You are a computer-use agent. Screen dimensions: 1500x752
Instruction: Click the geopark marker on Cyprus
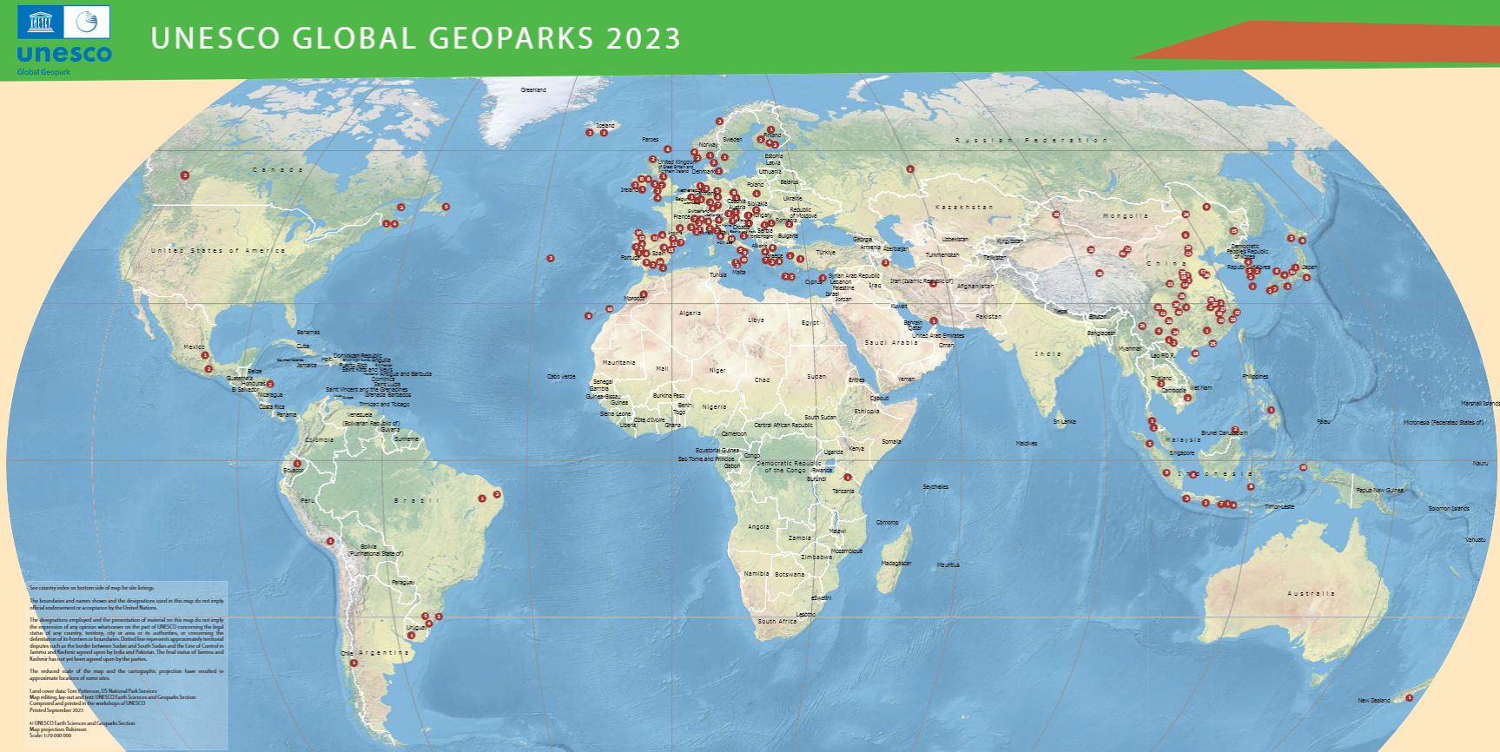[x=823, y=279]
